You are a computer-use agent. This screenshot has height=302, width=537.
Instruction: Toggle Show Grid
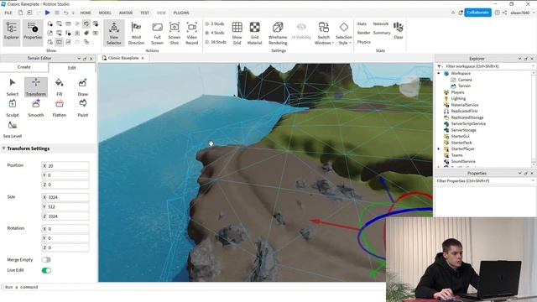click(237, 33)
